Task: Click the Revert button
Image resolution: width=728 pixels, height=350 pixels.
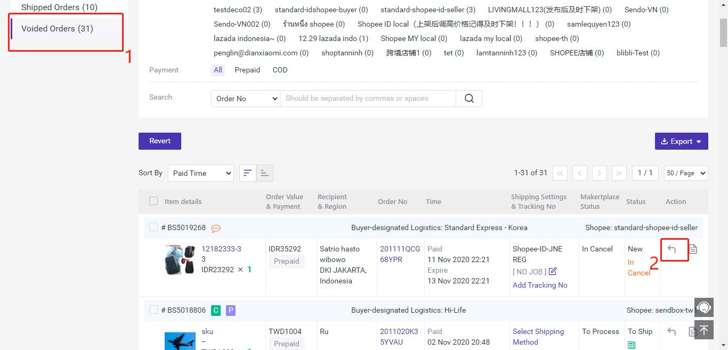Action: click(x=160, y=141)
